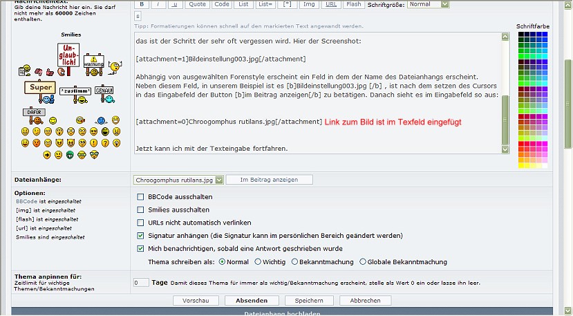Select 'Normal' topic type radio

(222, 262)
